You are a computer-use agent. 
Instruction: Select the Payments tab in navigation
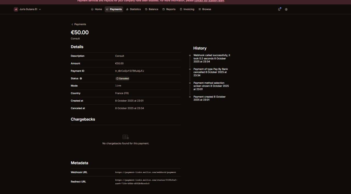click(114, 9)
